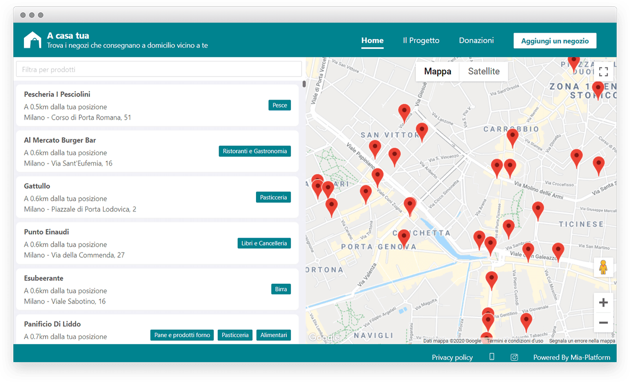Click Segnala un errore nella mappa
Image resolution: width=630 pixels, height=382 pixels.
[582, 341]
